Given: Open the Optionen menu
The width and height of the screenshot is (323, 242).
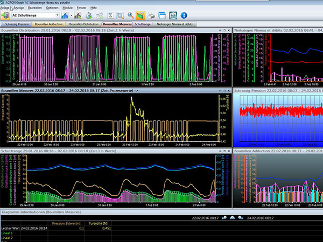Looking at the screenshot, I should tap(52, 8).
